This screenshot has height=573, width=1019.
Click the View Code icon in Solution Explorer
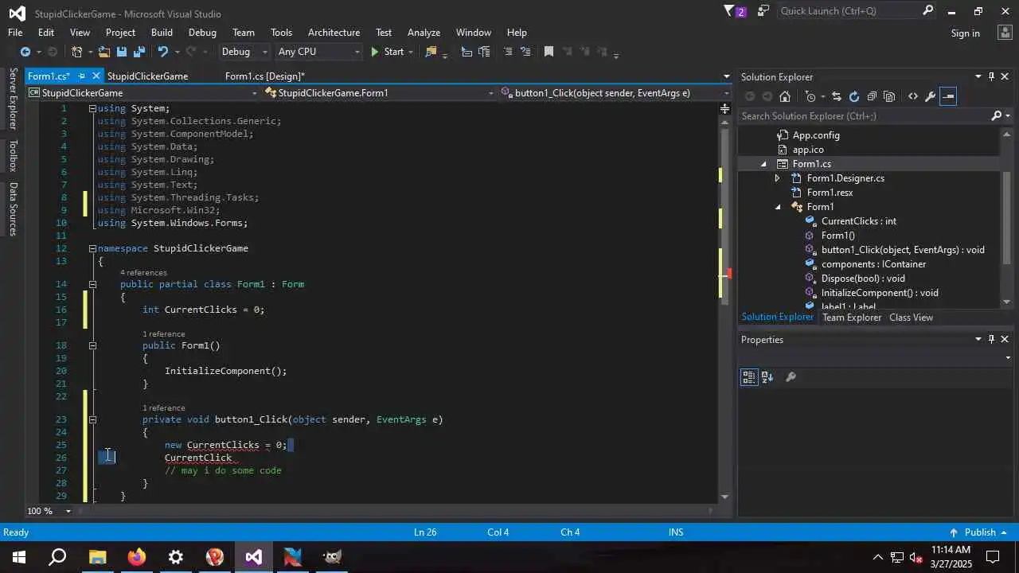coord(912,96)
